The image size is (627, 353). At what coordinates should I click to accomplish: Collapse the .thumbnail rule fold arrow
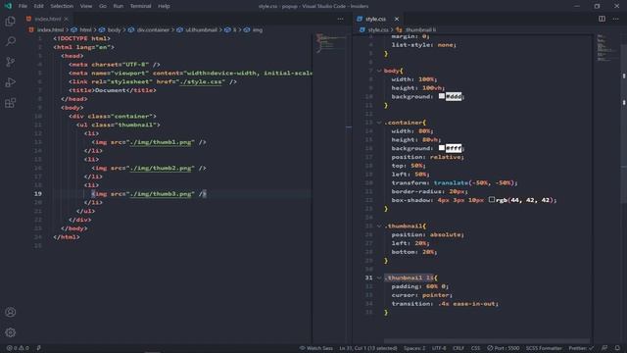point(379,227)
